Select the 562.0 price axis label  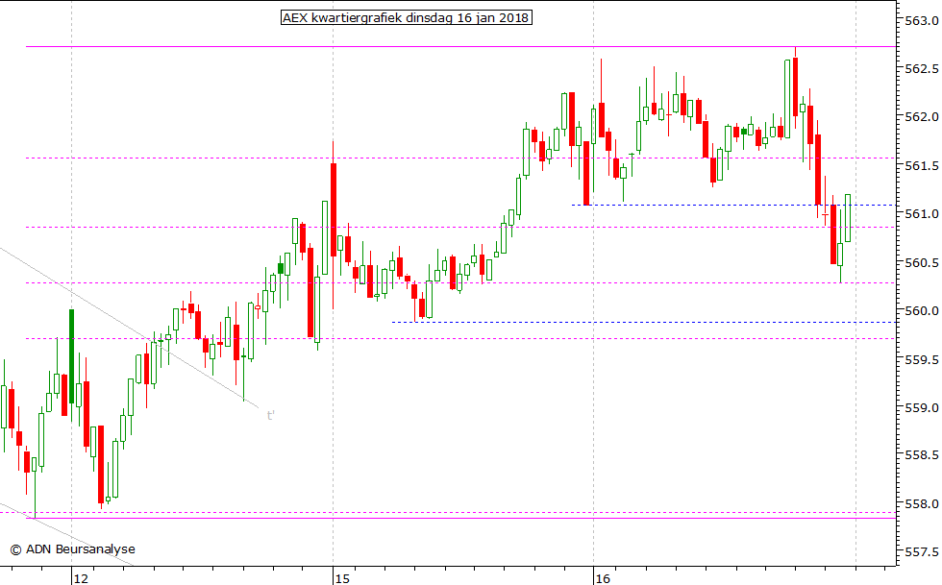coord(921,117)
